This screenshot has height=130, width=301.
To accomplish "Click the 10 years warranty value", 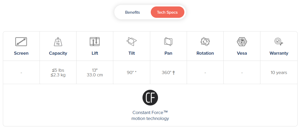I will 279,72.
